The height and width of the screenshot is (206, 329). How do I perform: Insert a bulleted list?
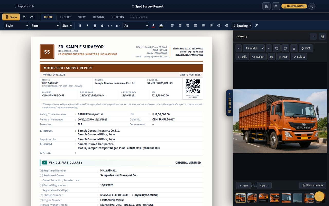(203, 25)
